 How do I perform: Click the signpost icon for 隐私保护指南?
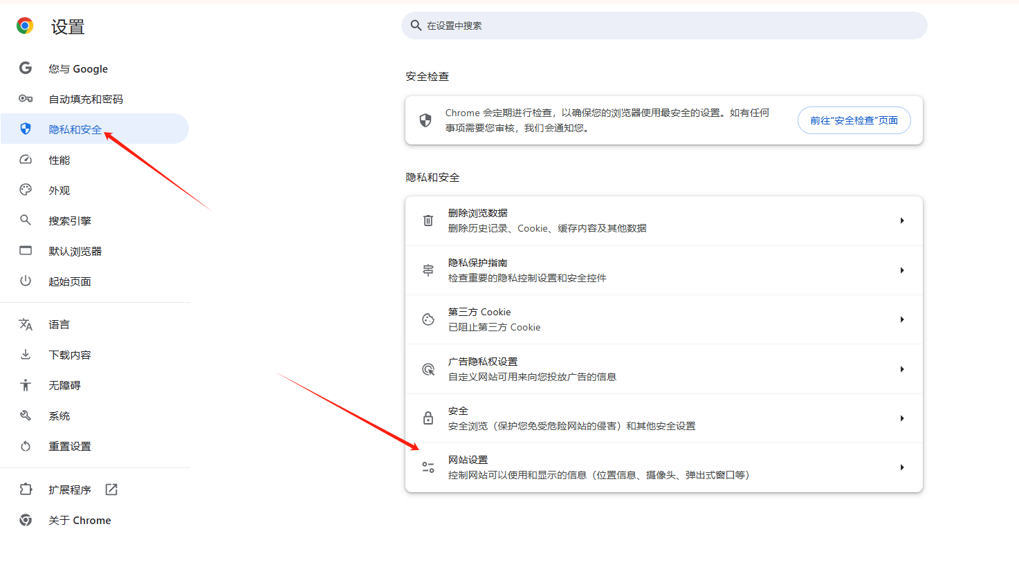(428, 270)
